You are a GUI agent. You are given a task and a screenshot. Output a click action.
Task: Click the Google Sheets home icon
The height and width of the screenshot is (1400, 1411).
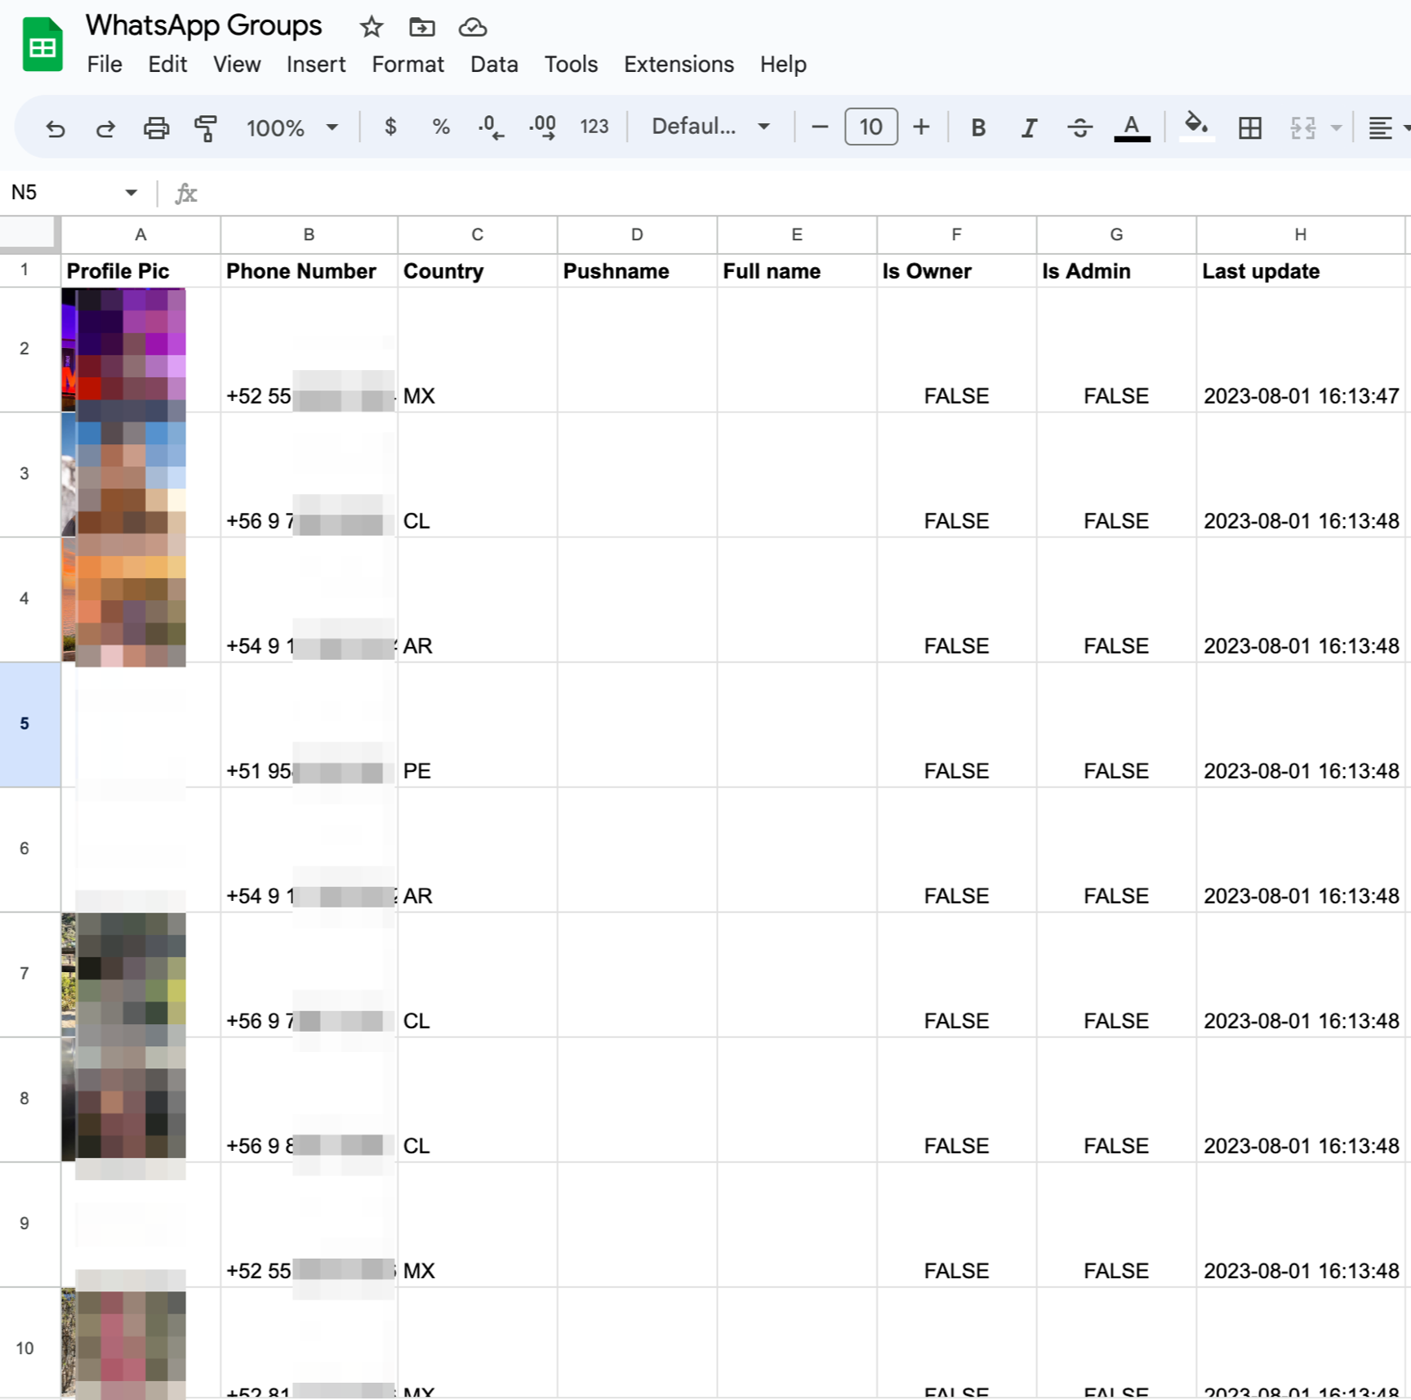click(42, 45)
